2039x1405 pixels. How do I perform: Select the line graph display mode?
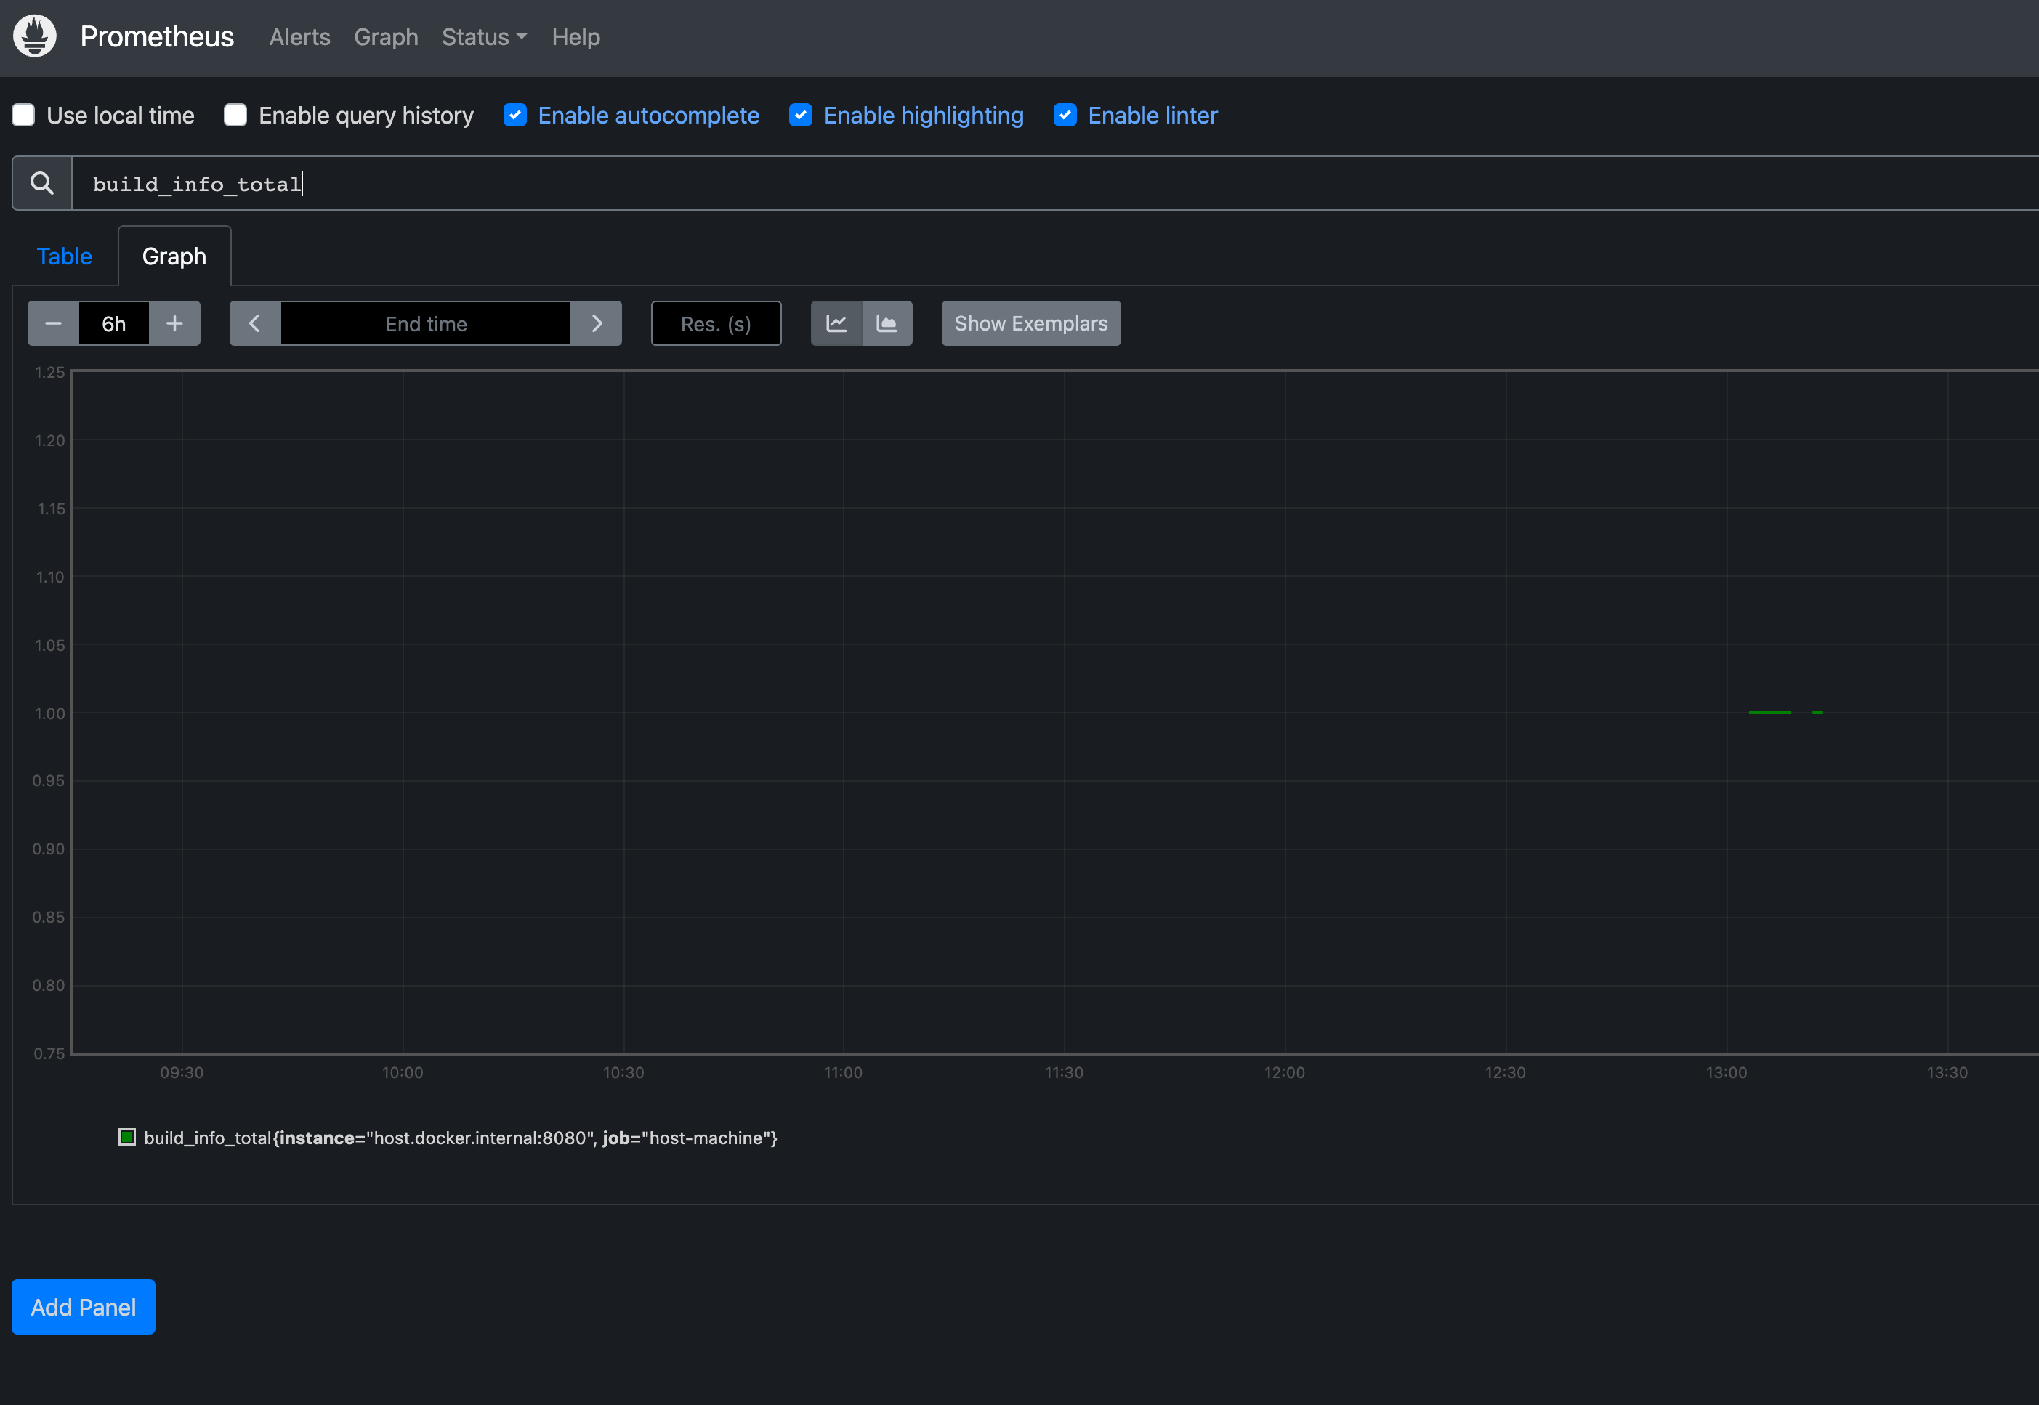836,323
